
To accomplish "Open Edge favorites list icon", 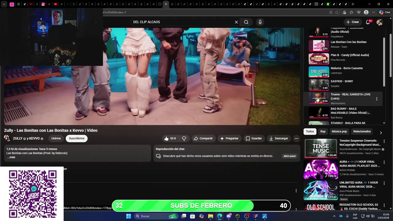I will [x=352, y=12].
